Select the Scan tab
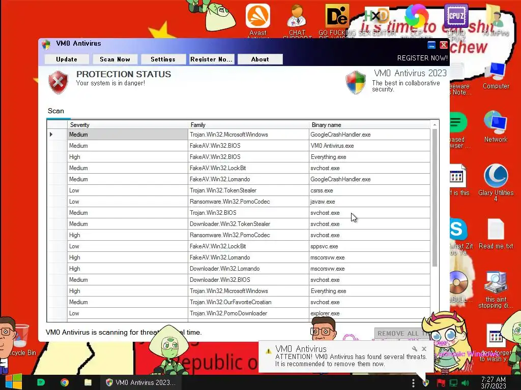 56,111
